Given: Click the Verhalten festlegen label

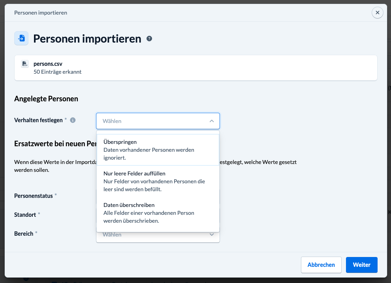Looking at the screenshot, I should pyautogui.click(x=38, y=120).
